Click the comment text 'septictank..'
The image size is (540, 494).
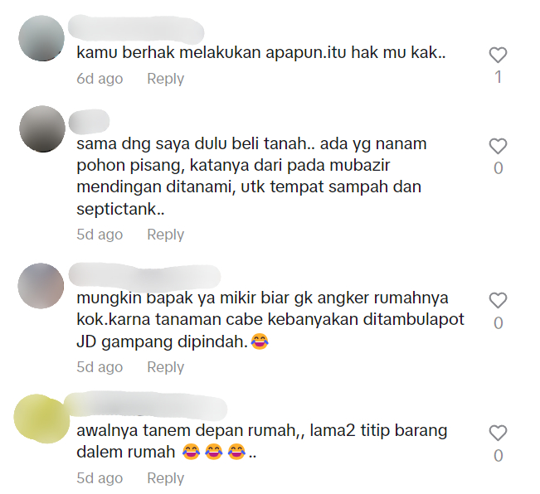[x=120, y=209]
